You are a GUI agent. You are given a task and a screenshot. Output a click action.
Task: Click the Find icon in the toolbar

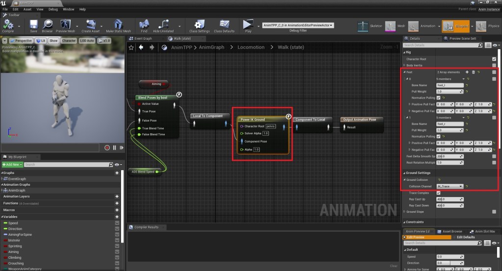(x=144, y=25)
